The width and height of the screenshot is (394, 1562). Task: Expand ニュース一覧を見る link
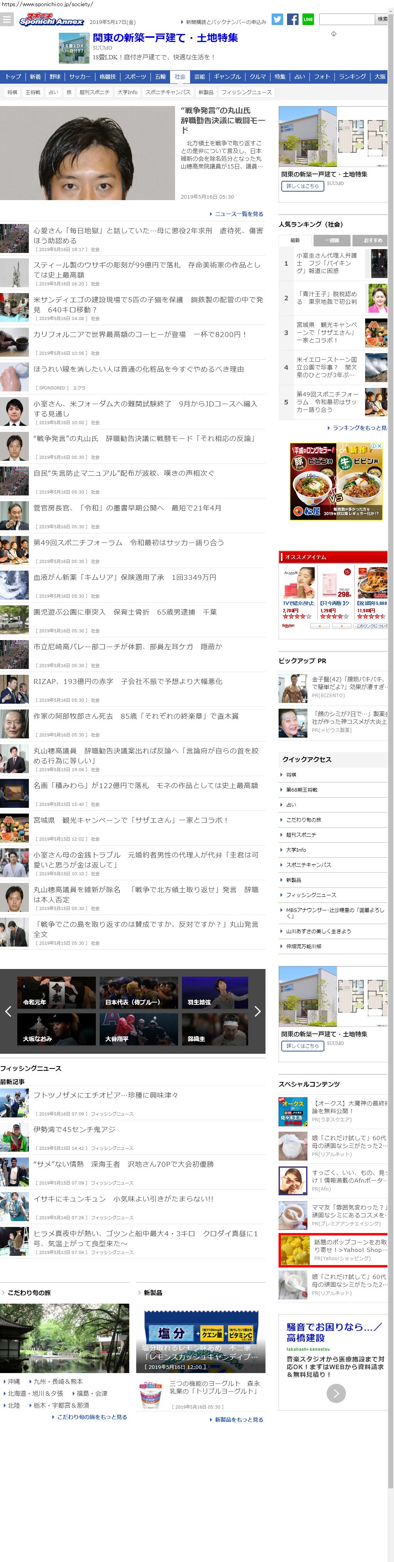click(239, 214)
